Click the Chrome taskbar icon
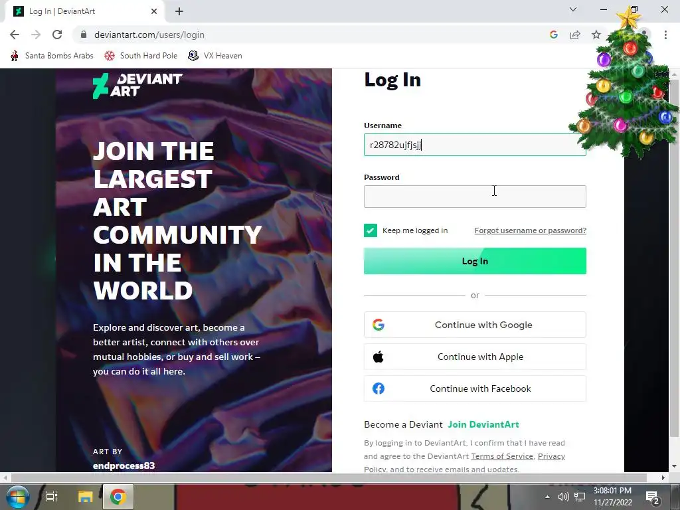This screenshot has width=680, height=510. 118,497
